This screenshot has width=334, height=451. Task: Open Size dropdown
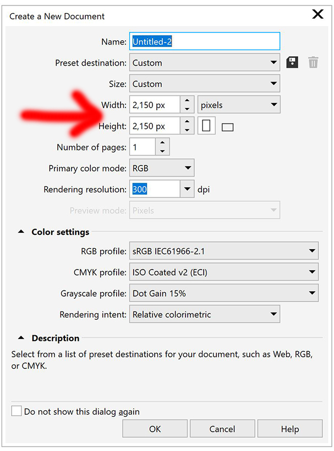[205, 83]
